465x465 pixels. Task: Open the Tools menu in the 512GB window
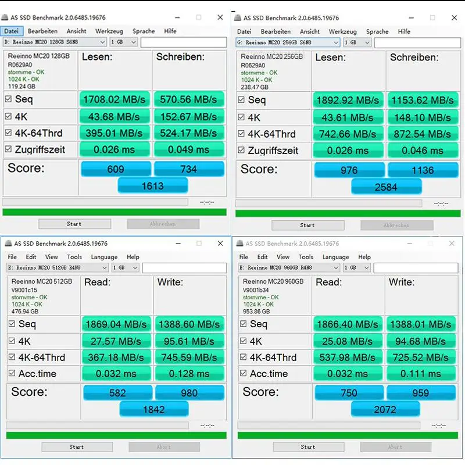tap(74, 257)
